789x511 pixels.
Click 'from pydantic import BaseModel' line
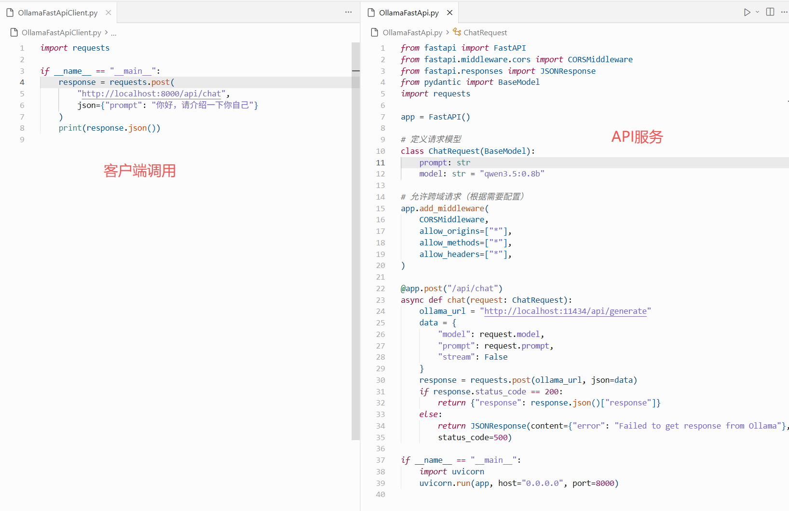pos(470,82)
